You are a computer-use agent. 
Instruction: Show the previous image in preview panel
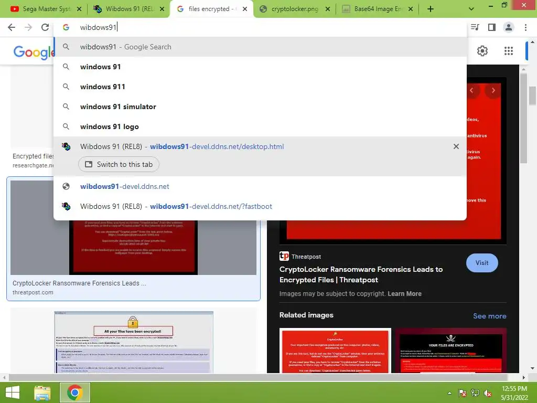[472, 90]
